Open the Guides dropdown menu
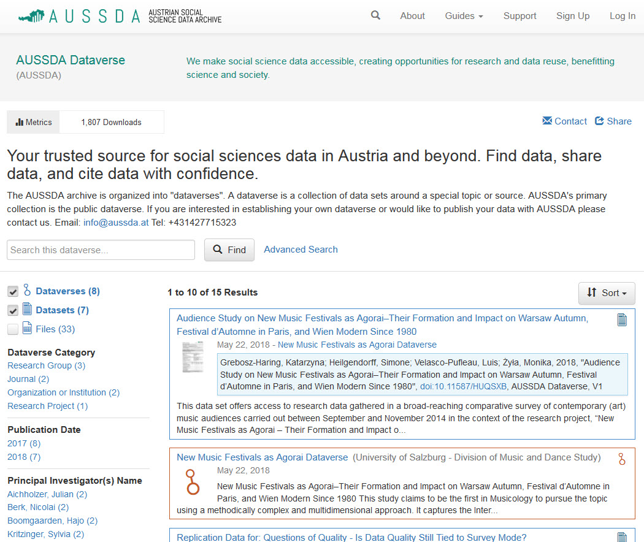Screen dimensions: 644x542 pos(463,15)
